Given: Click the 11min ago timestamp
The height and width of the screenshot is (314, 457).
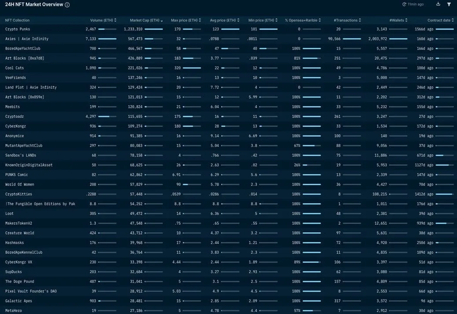Looking at the screenshot, I should (416, 4).
